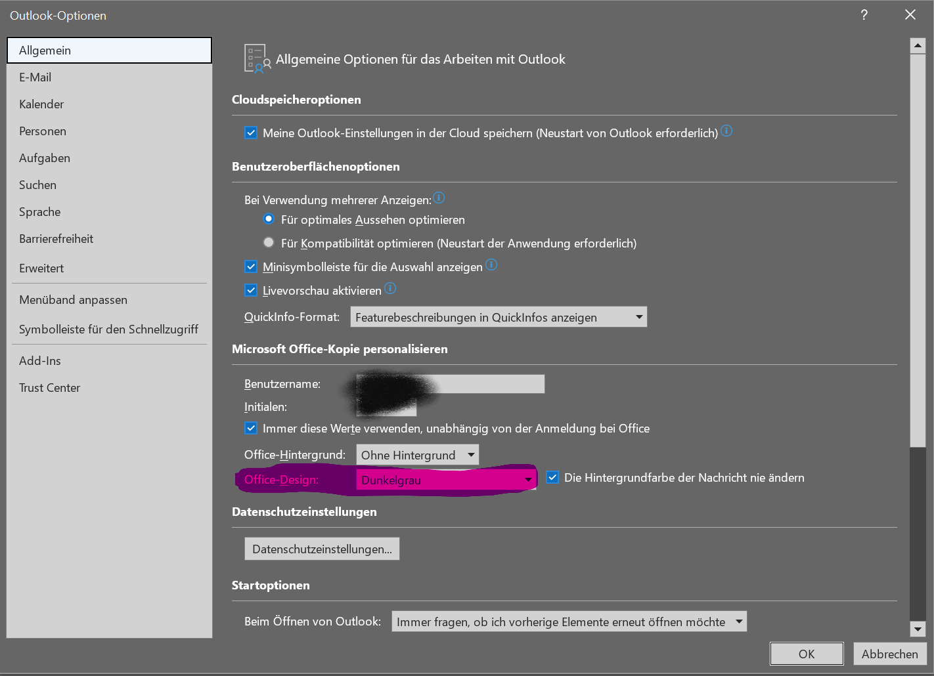934x676 pixels.
Task: Toggle 'Meine Outlook-Einstellungen in der Cloud speichern' checkbox
Action: (x=251, y=133)
